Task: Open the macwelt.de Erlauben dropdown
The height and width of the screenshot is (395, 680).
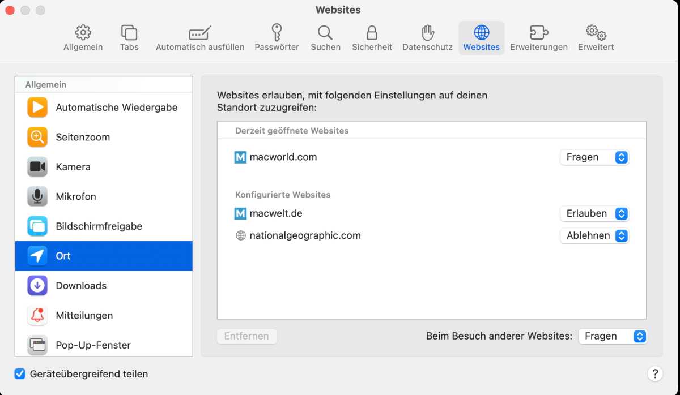Action: click(594, 214)
